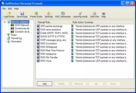Open the Web-Site toolbar icon

(95, 13)
